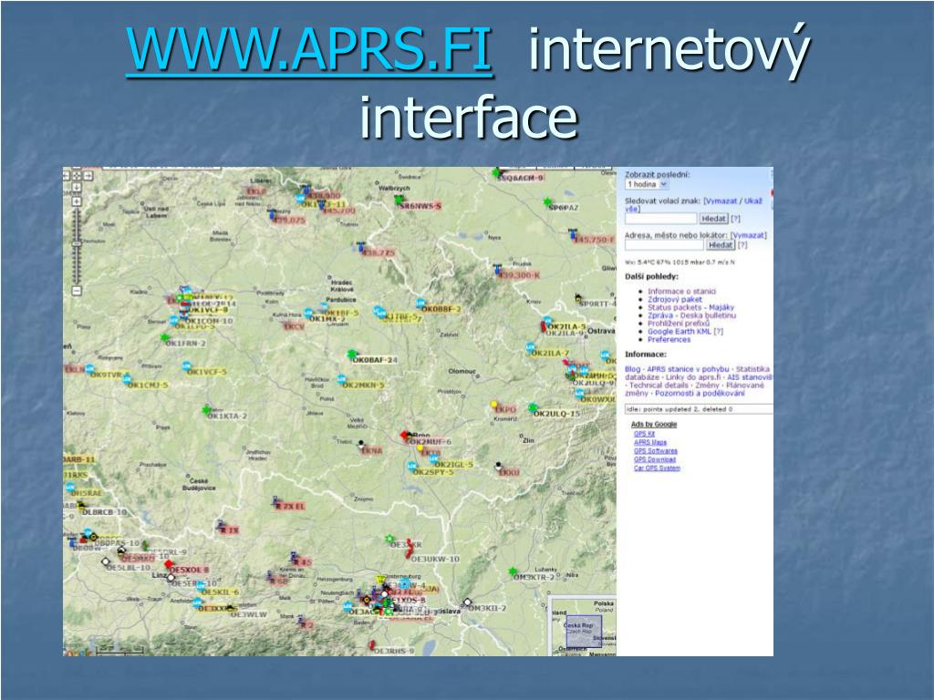This screenshot has height=700, width=934.
Task: Click the 'GPS Download' ad link
Action: click(655, 459)
